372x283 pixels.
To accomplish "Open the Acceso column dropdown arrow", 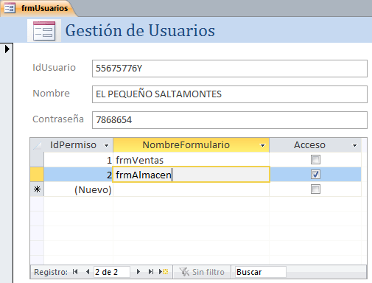I will [354, 145].
